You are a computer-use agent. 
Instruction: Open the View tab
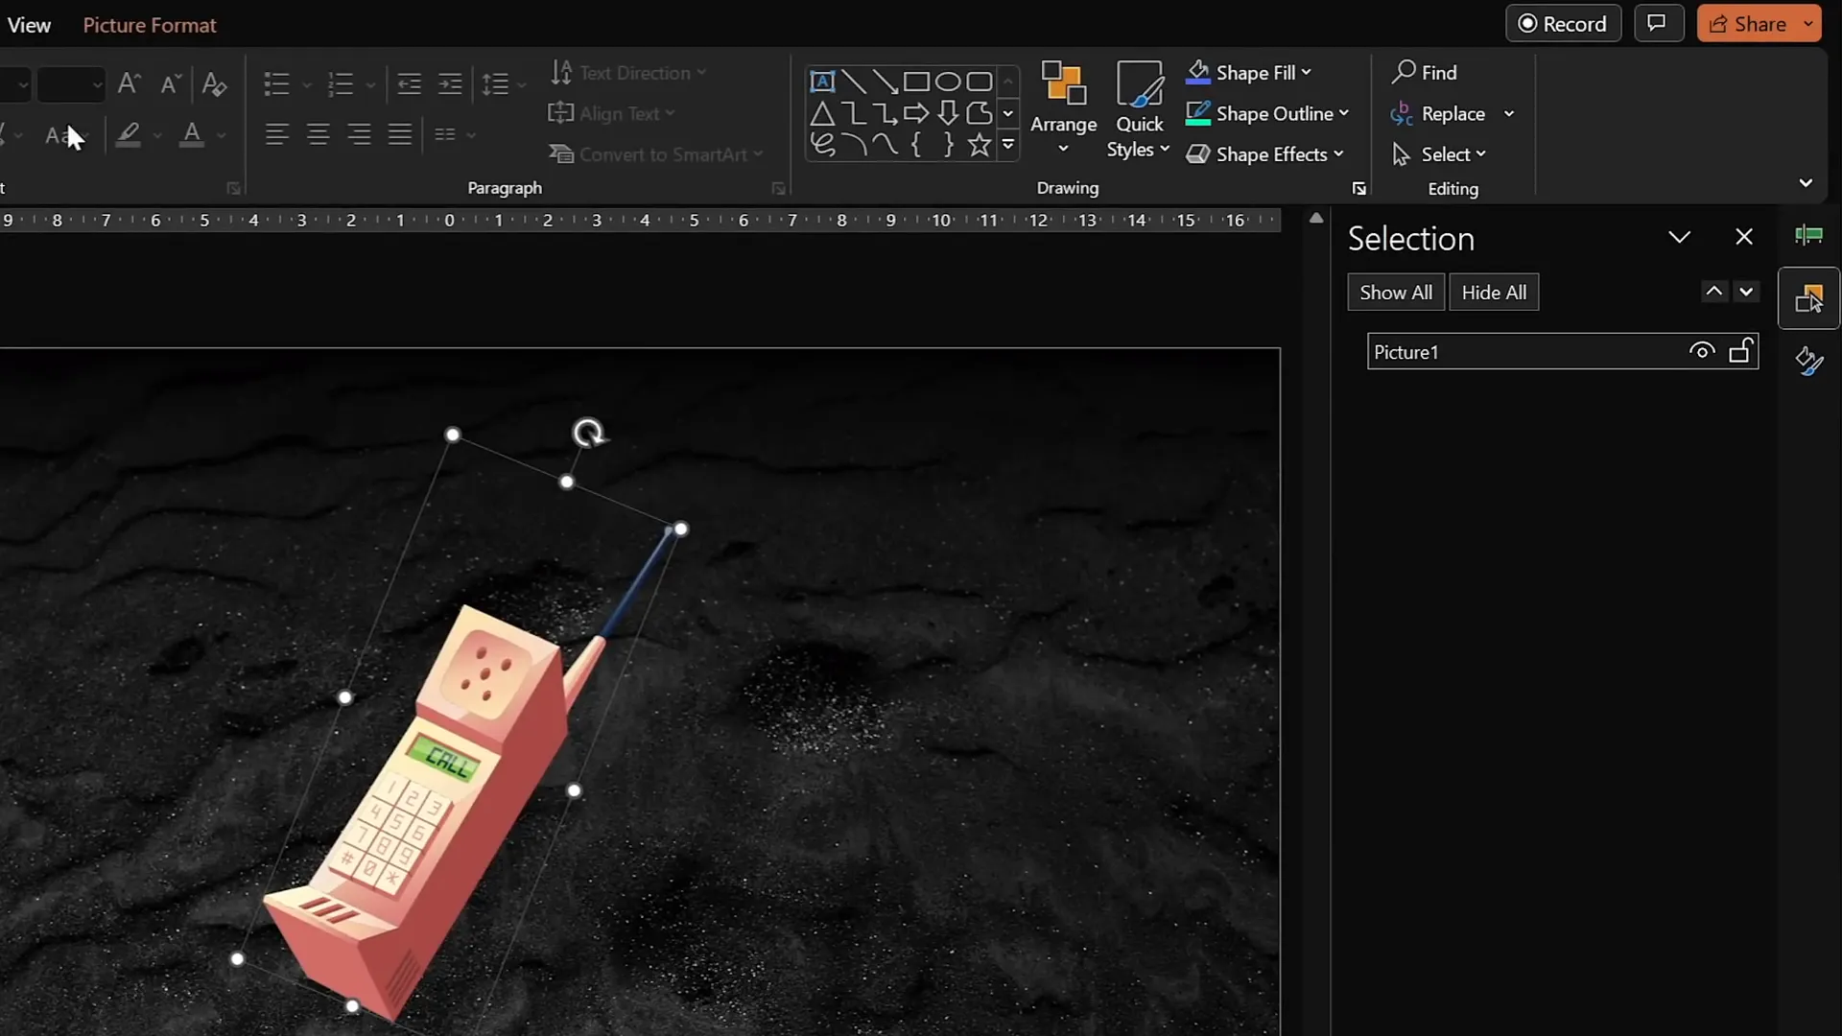click(x=29, y=25)
